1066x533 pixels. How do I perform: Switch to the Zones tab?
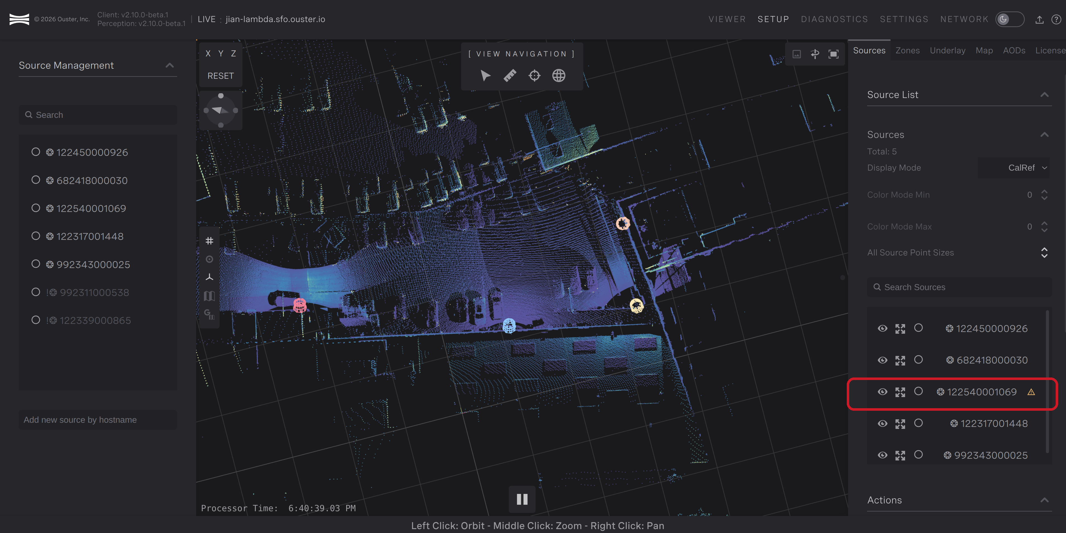tap(908, 51)
